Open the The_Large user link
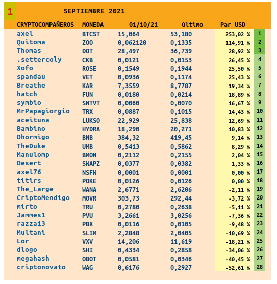The width and height of the screenshot is (277, 284). coord(35,189)
